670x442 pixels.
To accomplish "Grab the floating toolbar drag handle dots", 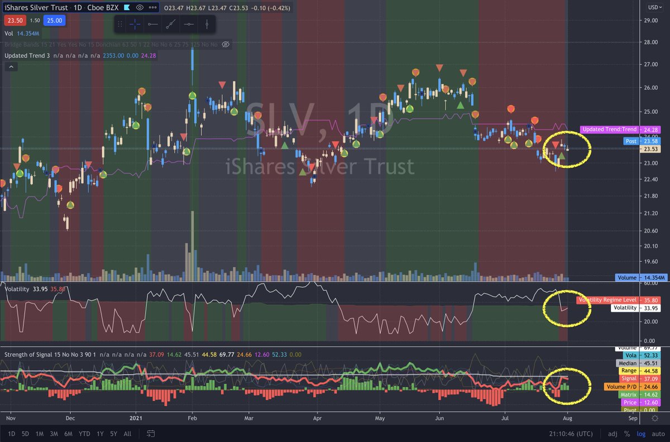I will click(120, 24).
